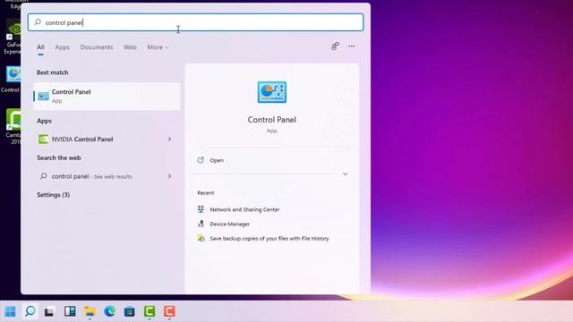The height and width of the screenshot is (322, 573).
Task: Show the Settings (3) results
Action: pos(54,195)
